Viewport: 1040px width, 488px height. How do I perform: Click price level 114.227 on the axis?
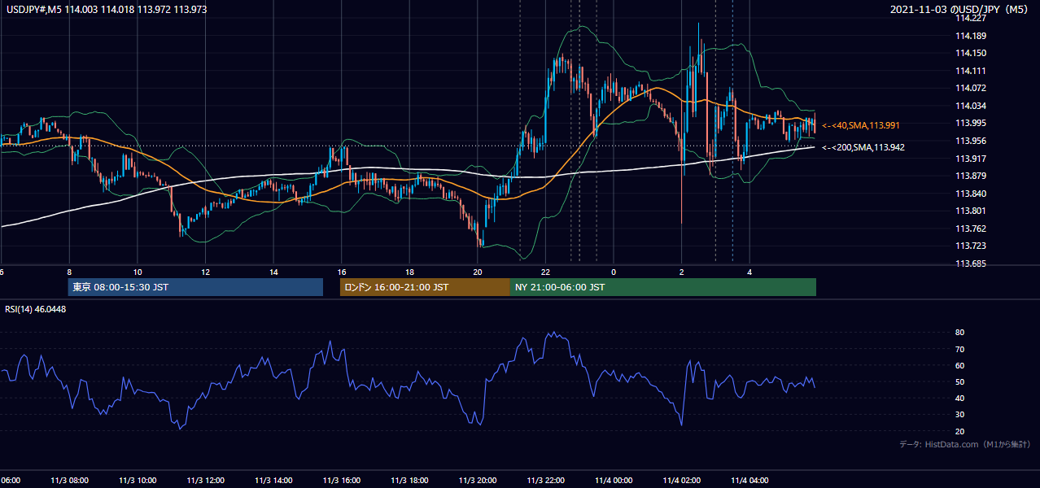[972, 18]
